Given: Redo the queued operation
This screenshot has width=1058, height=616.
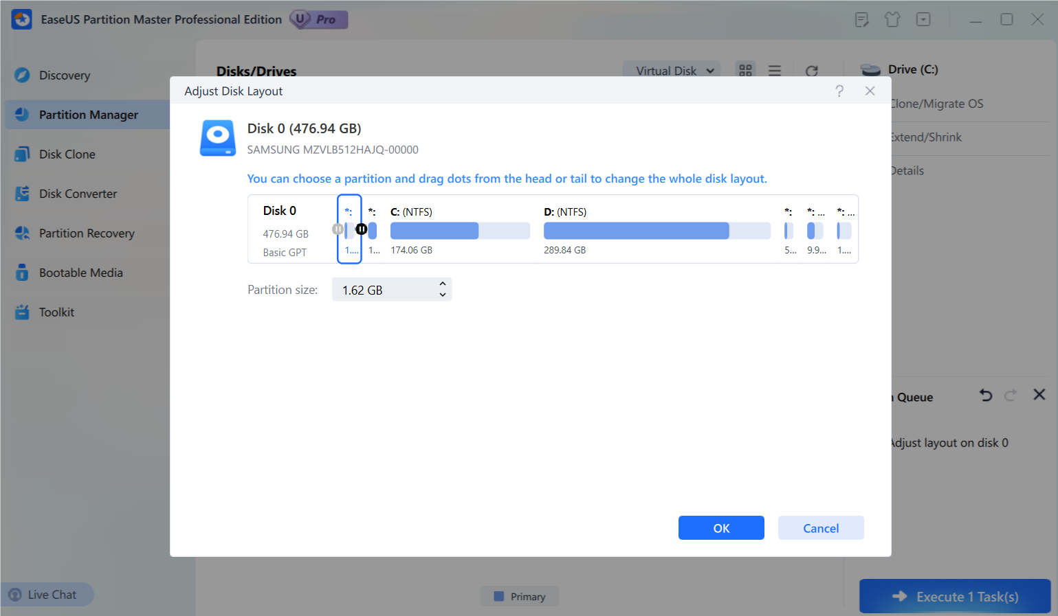Looking at the screenshot, I should tap(1011, 395).
